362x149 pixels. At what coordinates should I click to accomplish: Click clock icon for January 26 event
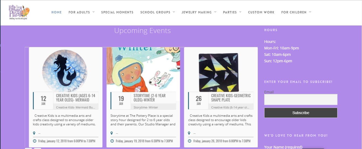(x=189, y=141)
